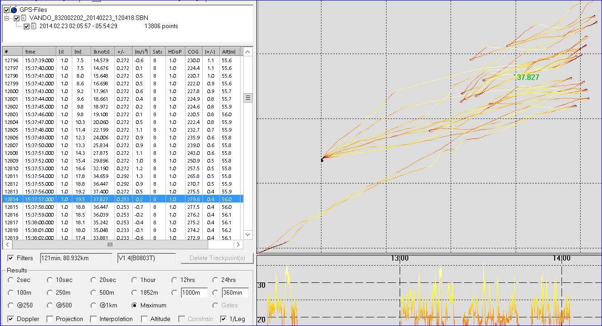Click the table's scroll up arrow
Image resolution: width=602 pixels, height=326 pixels.
pyautogui.click(x=248, y=52)
